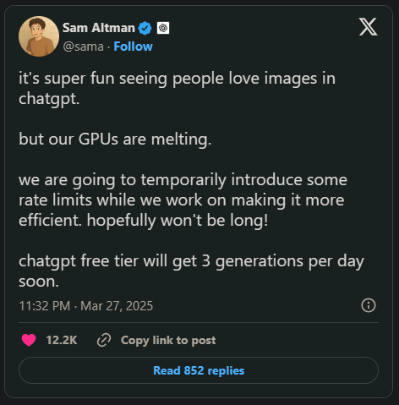Open Read 852 replies
The height and width of the screenshot is (405, 399).
[x=199, y=370]
